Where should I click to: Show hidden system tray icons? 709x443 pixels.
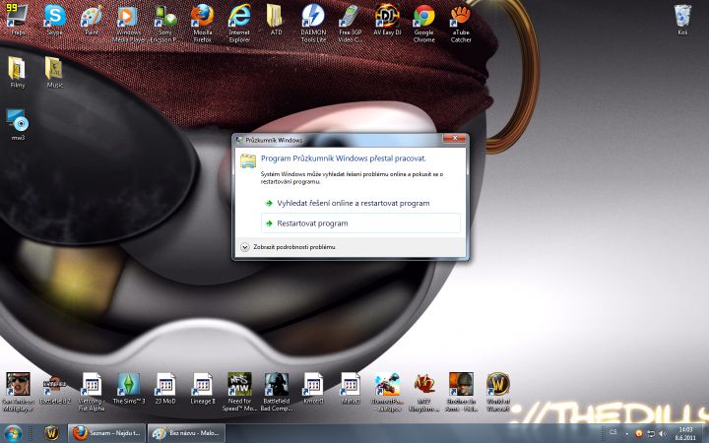click(x=626, y=434)
